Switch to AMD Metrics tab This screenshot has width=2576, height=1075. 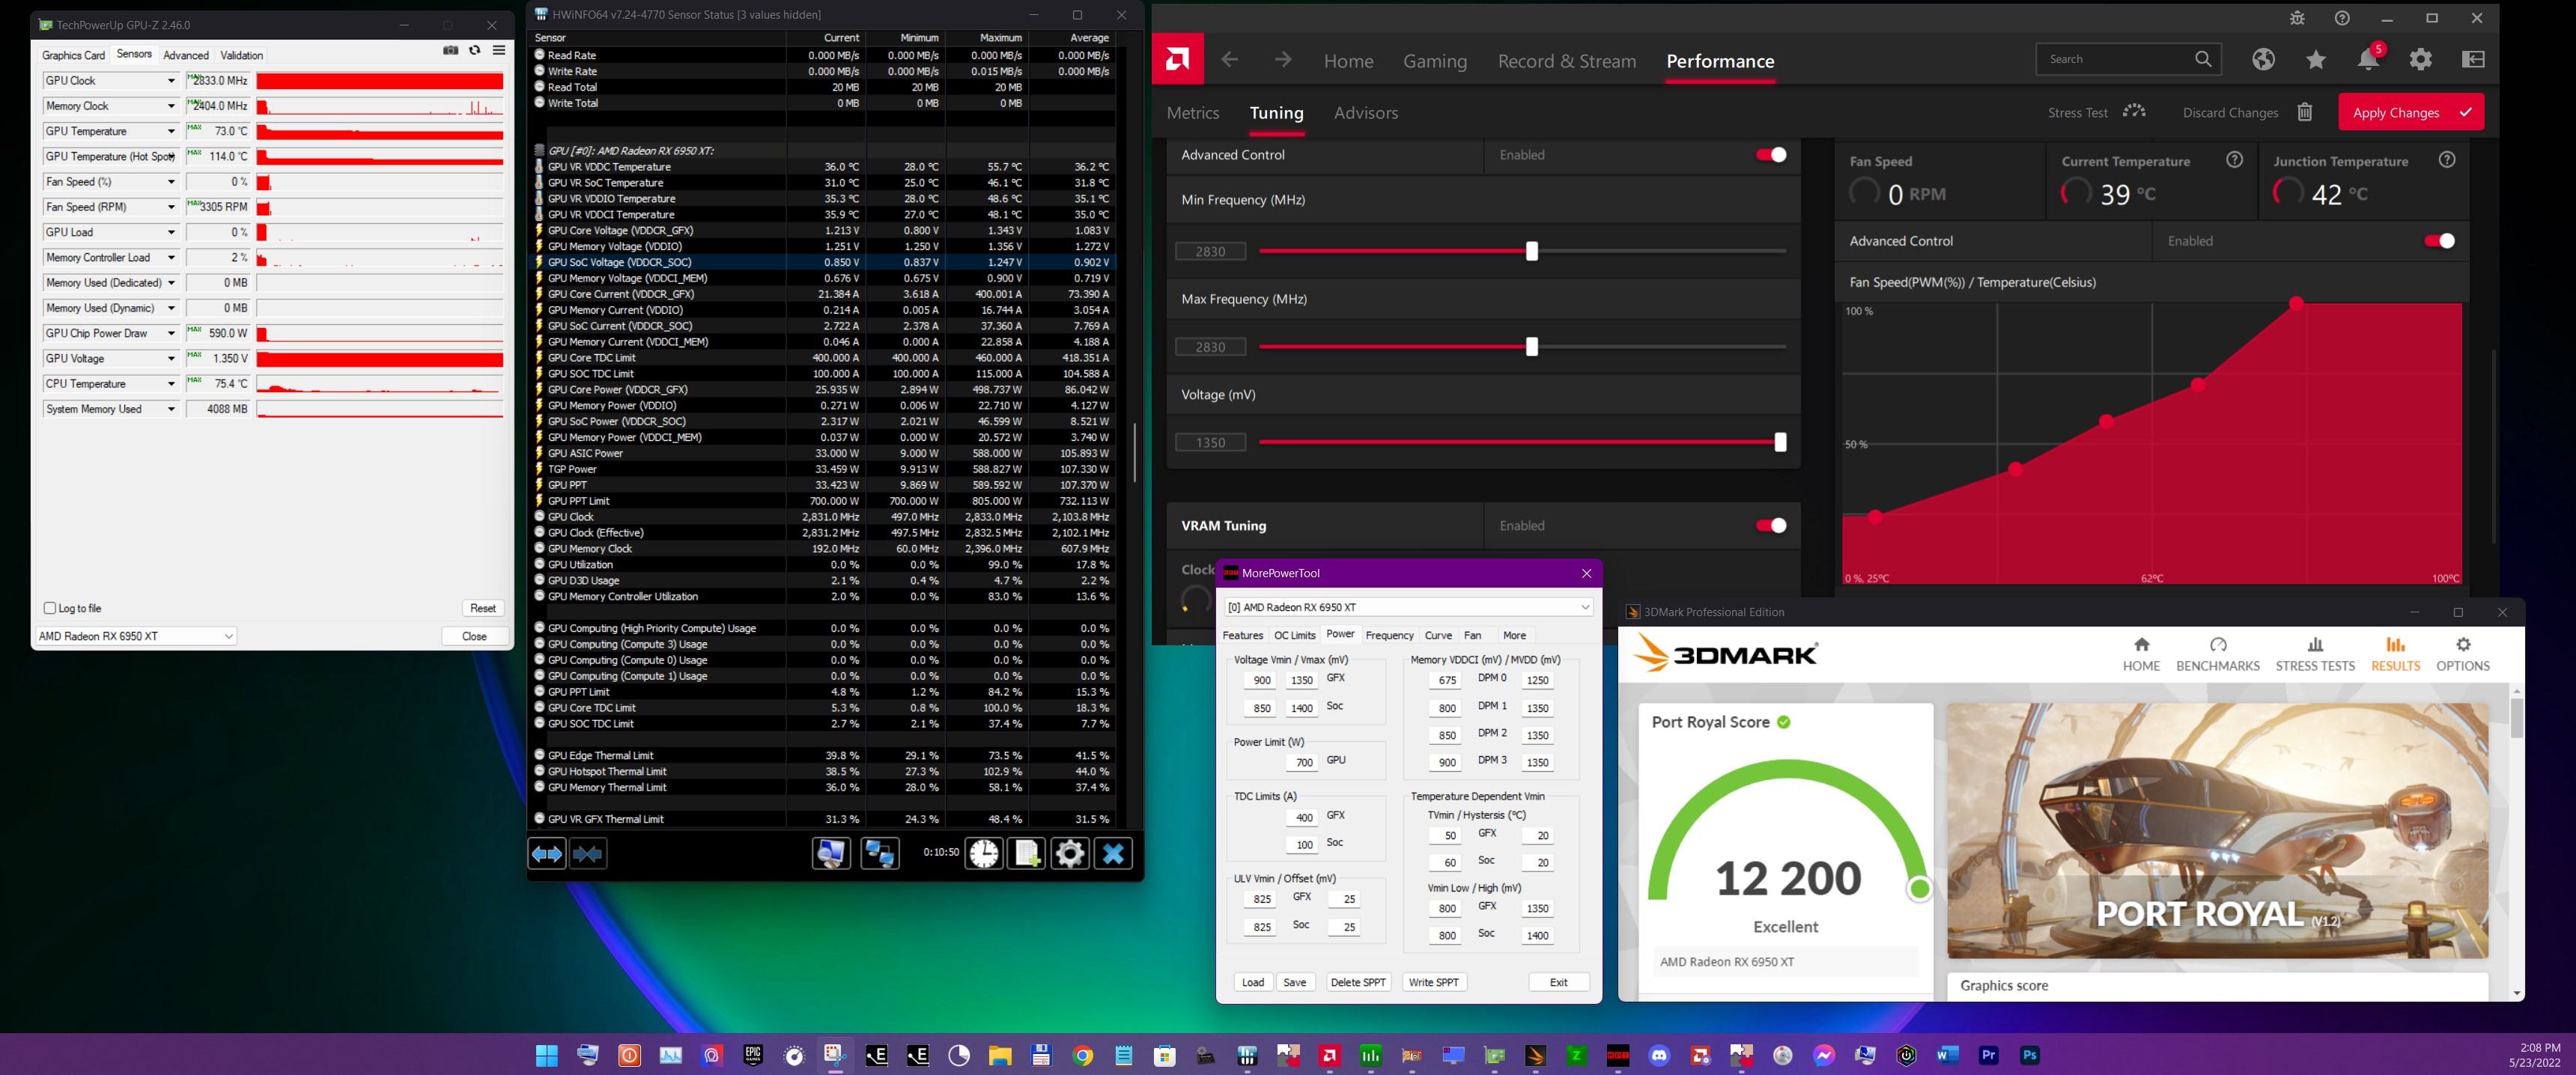coord(1193,113)
